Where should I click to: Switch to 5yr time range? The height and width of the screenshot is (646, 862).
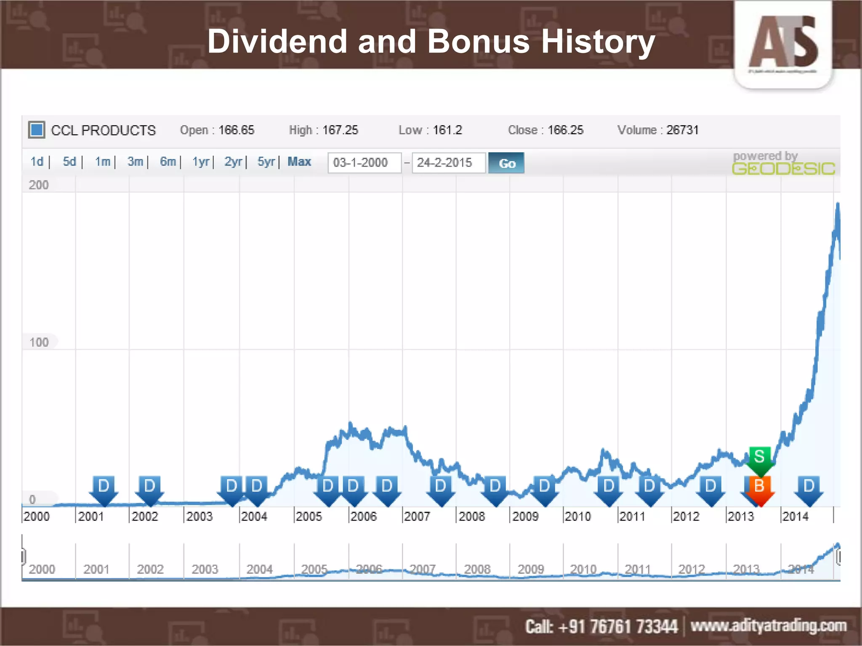click(266, 162)
